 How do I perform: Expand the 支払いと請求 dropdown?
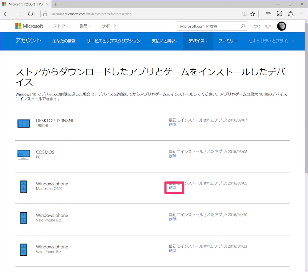tap(164, 41)
